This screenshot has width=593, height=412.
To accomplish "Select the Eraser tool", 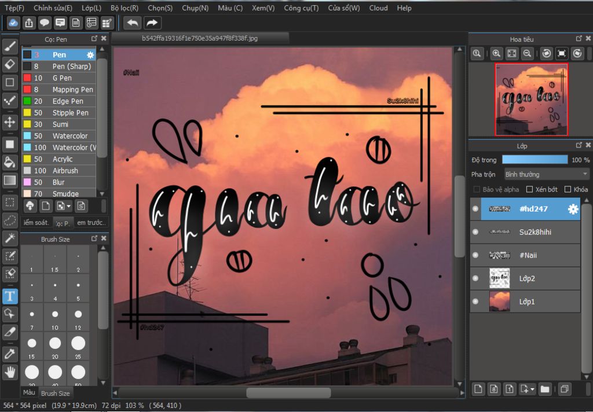I will point(10,65).
